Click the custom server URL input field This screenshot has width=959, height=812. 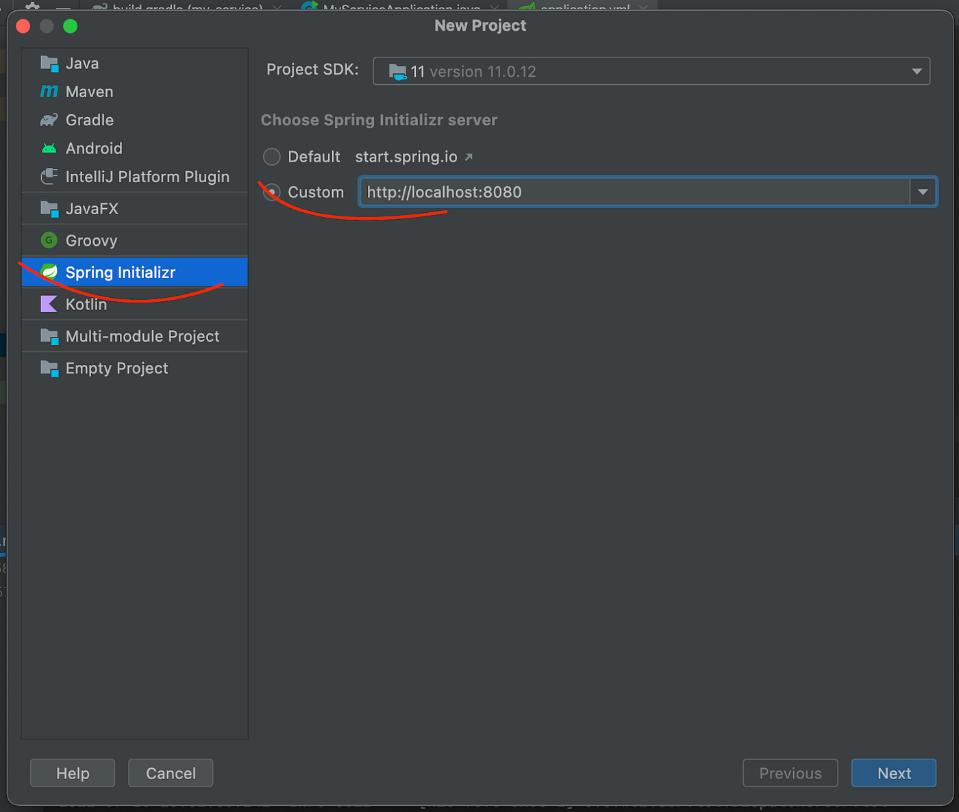(x=634, y=192)
